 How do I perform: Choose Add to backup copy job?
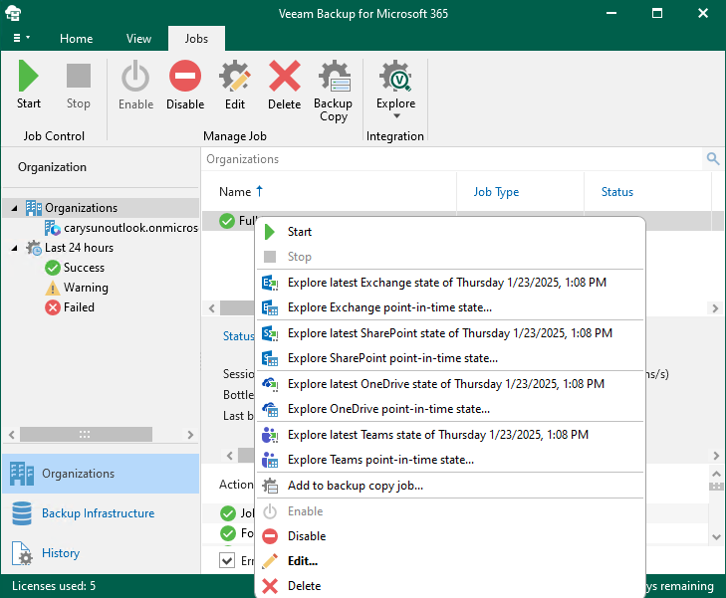click(x=450, y=486)
